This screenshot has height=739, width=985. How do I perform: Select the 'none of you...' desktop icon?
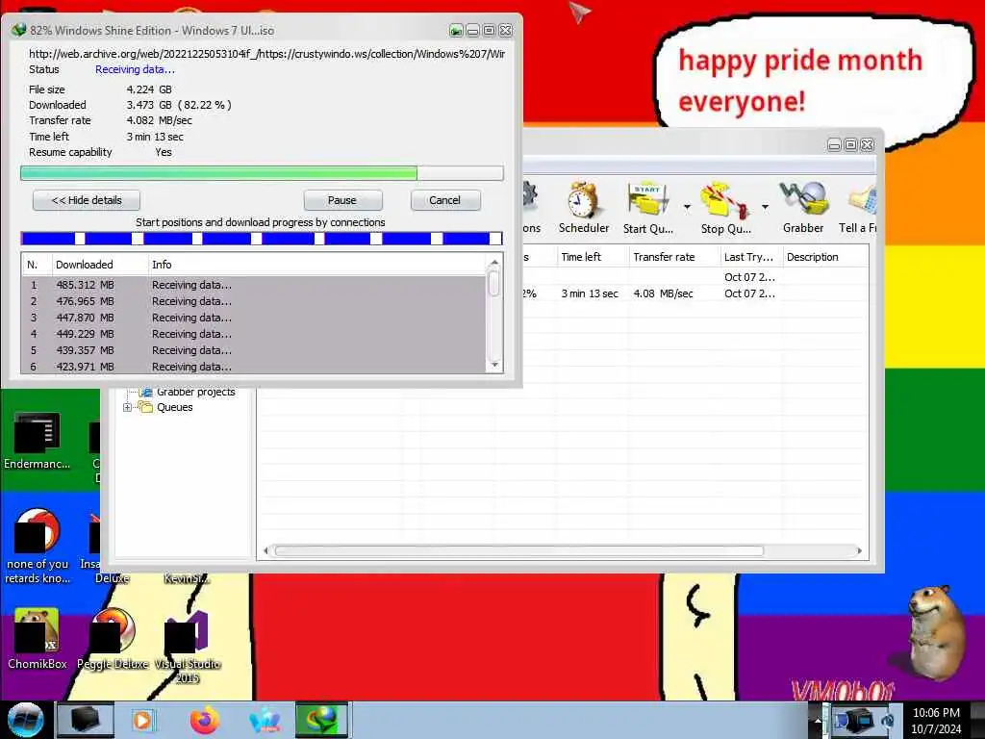pyautogui.click(x=38, y=546)
